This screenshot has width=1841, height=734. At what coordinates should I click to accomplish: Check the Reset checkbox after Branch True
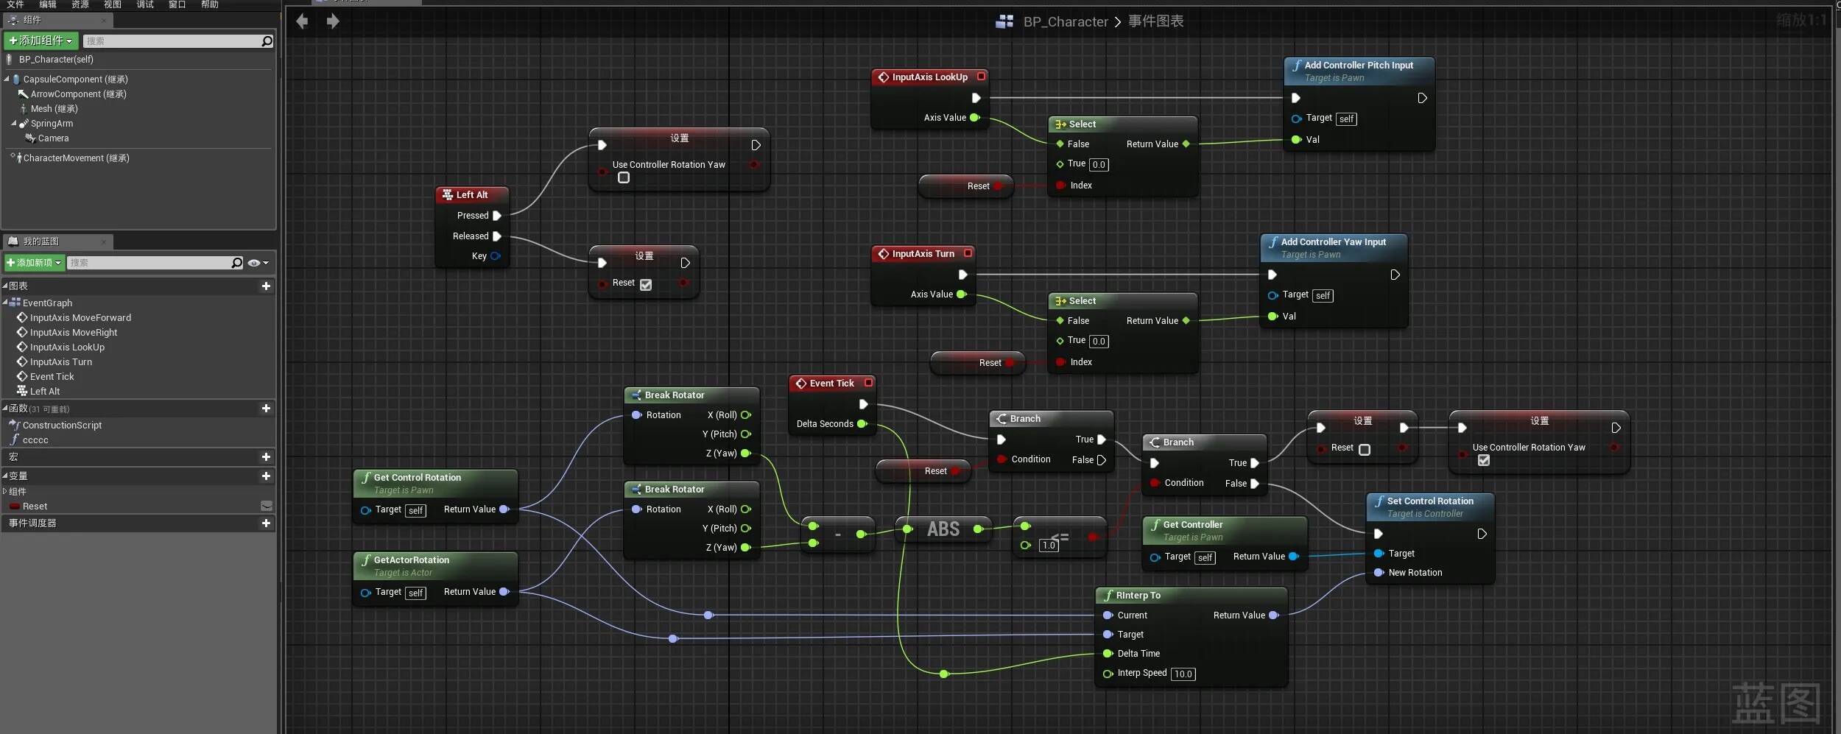pos(1365,450)
